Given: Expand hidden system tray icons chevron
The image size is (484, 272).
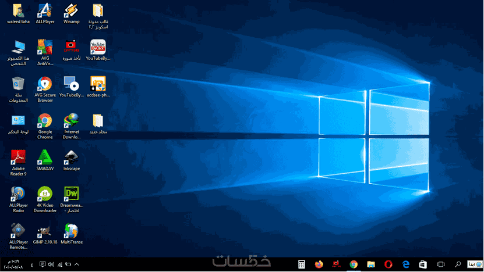Looking at the screenshot, I should click(x=77, y=264).
